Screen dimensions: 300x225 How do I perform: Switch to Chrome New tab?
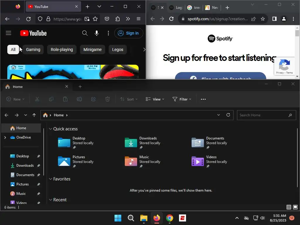pos(212,7)
